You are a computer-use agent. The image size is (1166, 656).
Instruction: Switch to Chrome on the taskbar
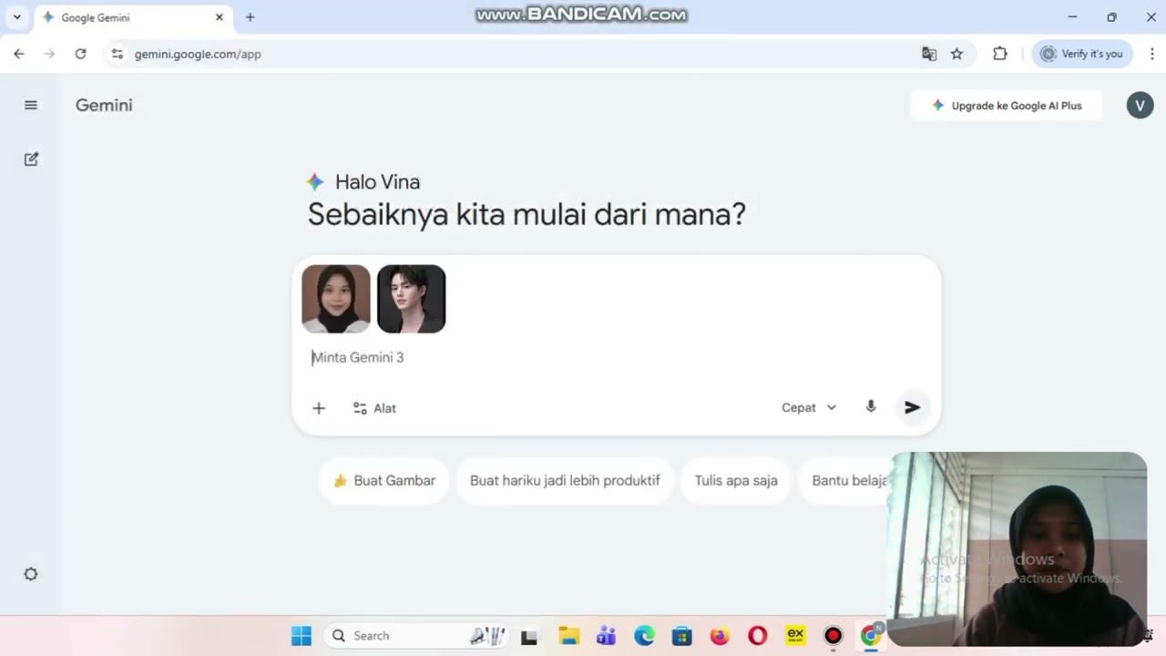(x=871, y=635)
